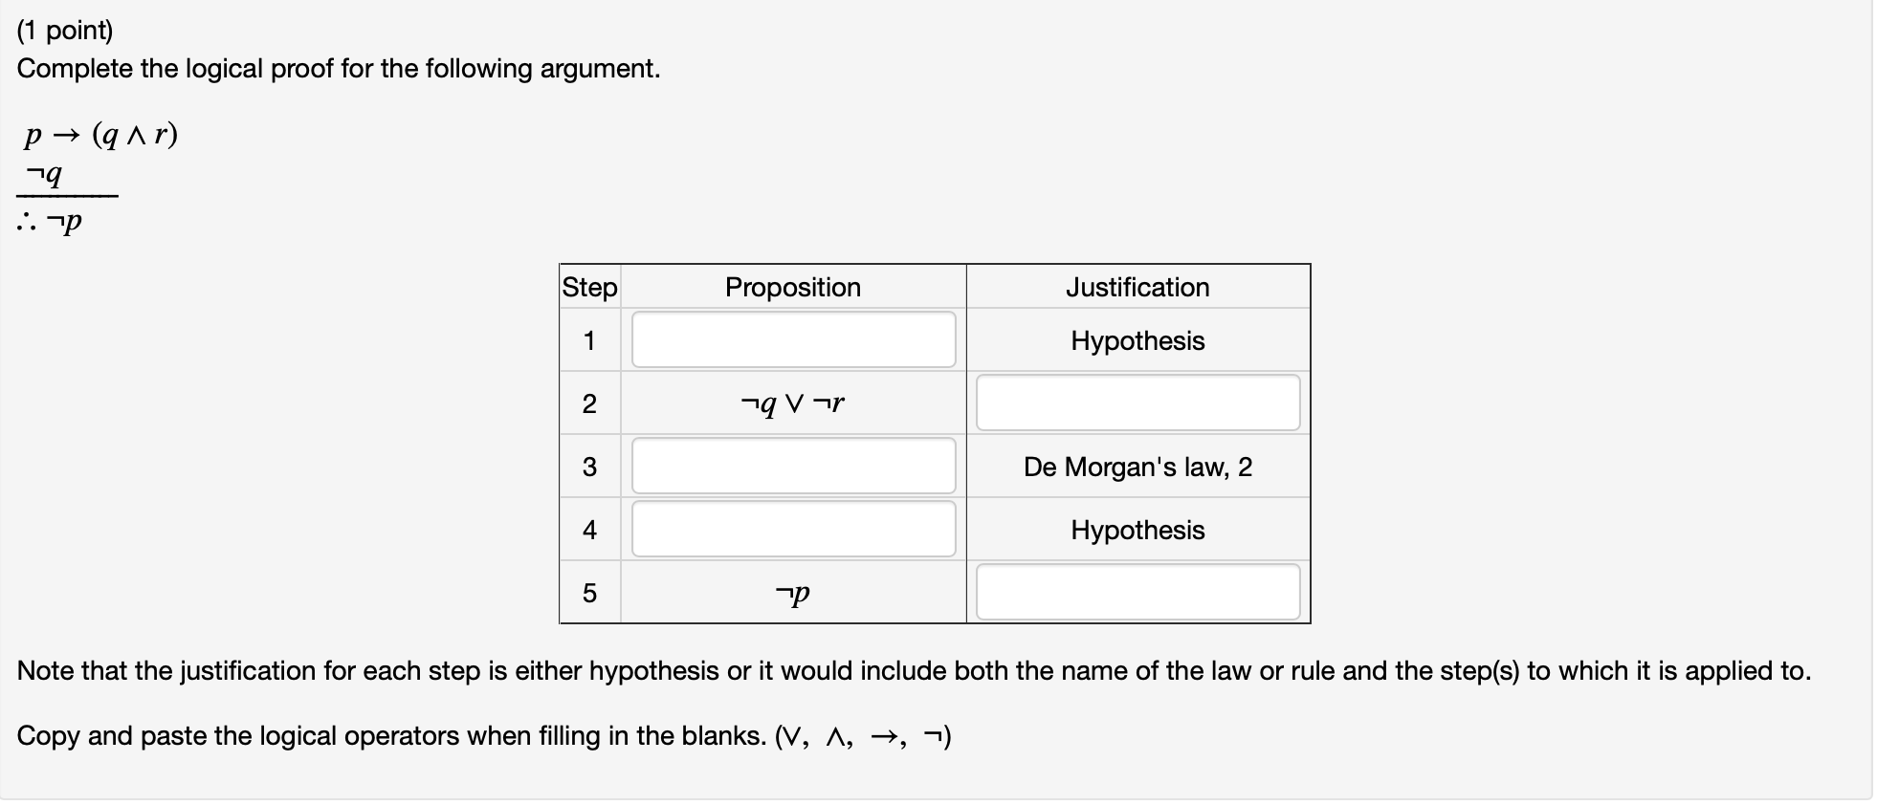Click the Complete the logical proof instruction text
The image size is (1877, 805).
[339, 69]
